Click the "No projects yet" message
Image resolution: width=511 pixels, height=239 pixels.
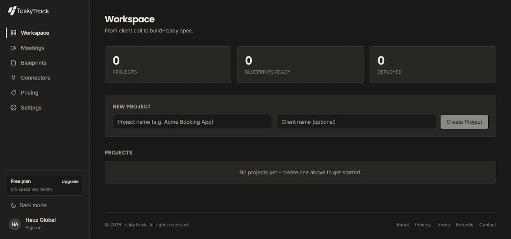(300, 173)
